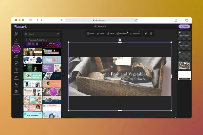Choose the Angel Jewelers template
Viewport: 203px width, 135px height.
coord(33,108)
